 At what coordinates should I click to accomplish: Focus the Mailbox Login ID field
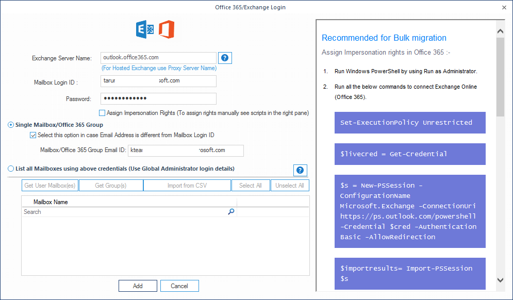pos(158,81)
